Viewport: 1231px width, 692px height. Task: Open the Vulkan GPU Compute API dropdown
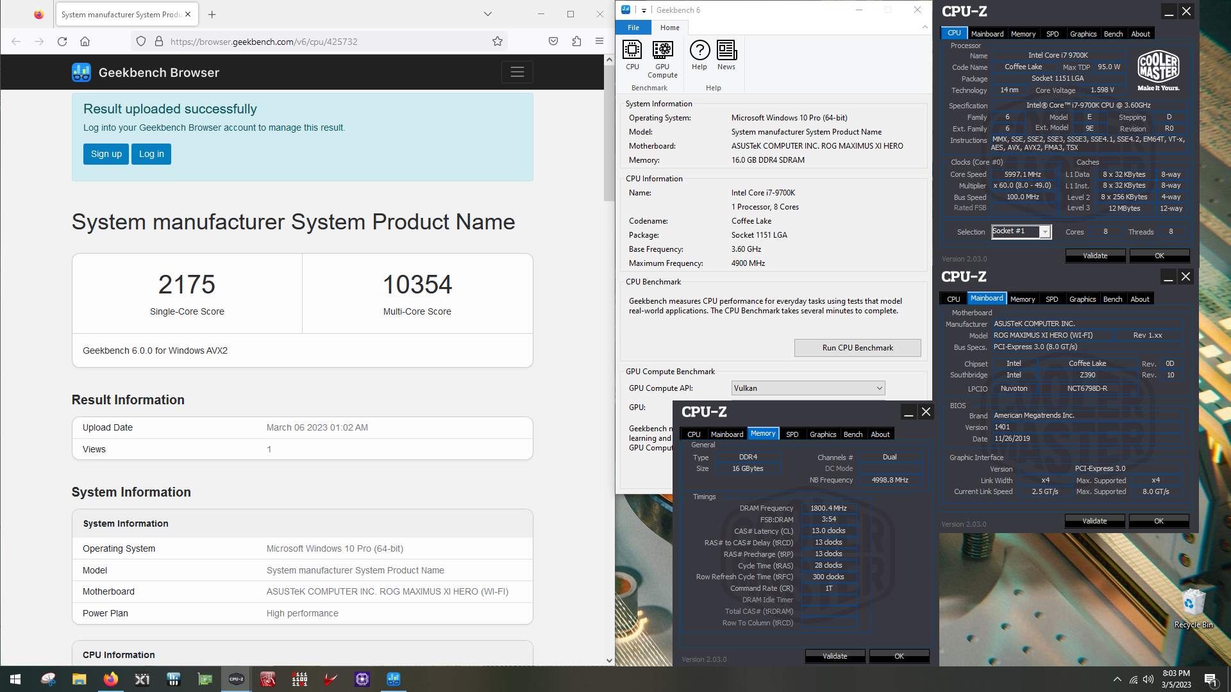(808, 388)
